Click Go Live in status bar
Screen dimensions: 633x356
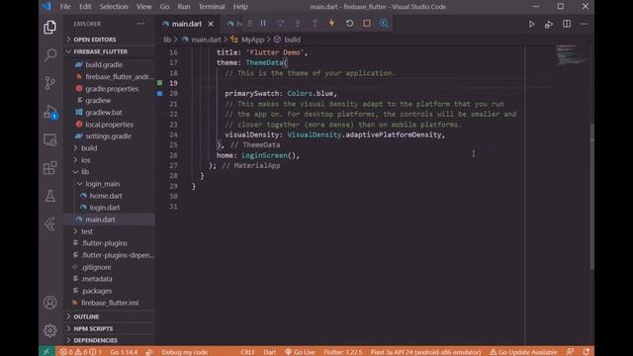300,352
